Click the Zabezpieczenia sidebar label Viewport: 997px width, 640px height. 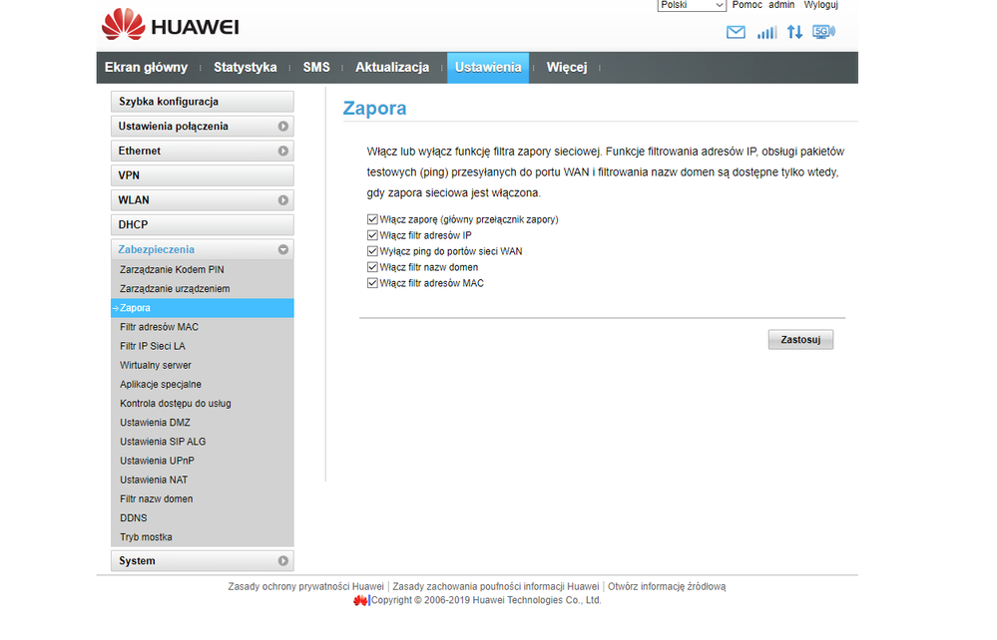[x=157, y=250]
